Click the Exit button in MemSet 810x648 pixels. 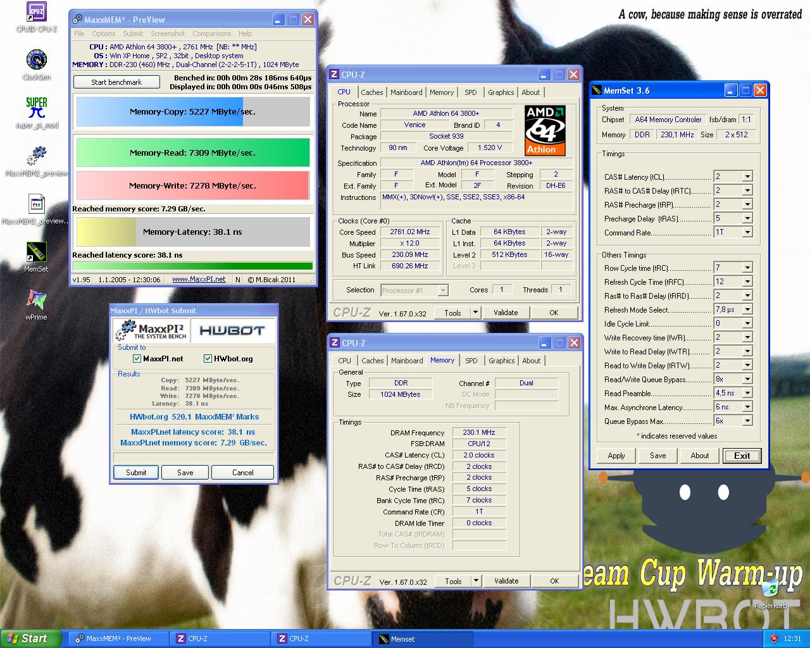(742, 456)
